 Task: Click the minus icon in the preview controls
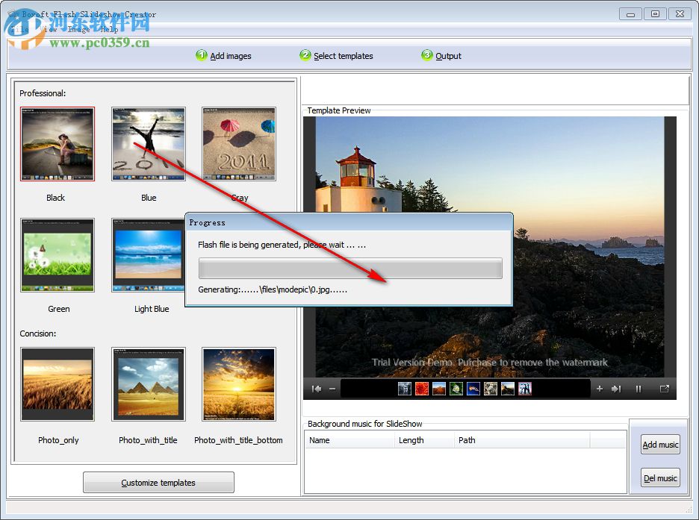332,388
